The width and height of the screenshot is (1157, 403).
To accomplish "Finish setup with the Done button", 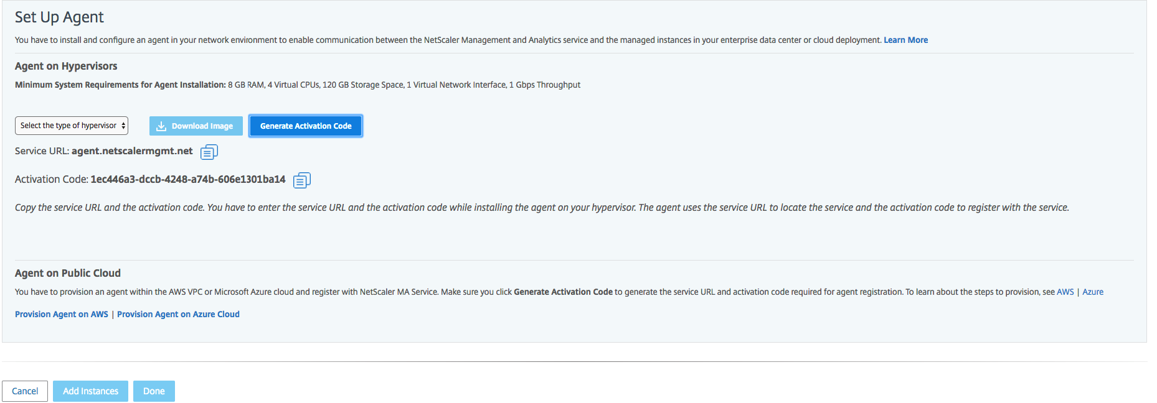I will tap(154, 391).
